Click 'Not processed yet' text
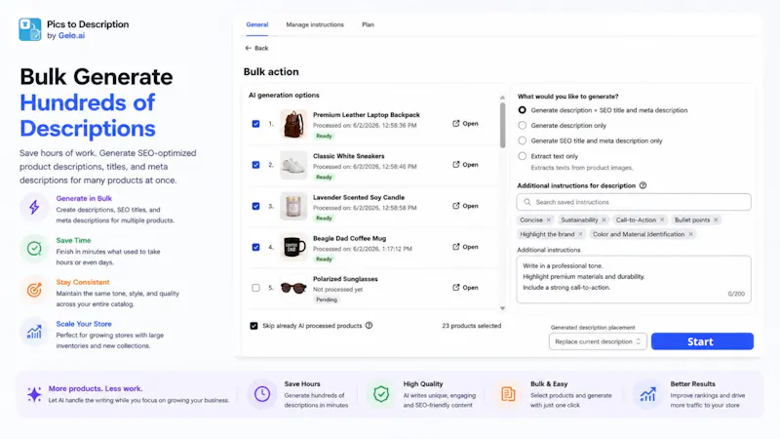The width and height of the screenshot is (780, 439). coord(337,289)
